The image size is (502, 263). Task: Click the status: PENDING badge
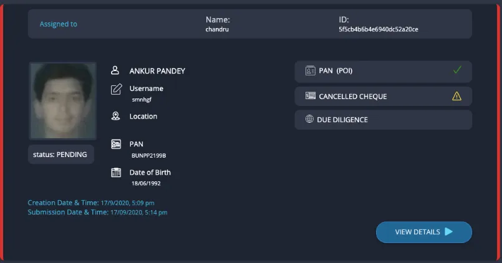point(61,155)
